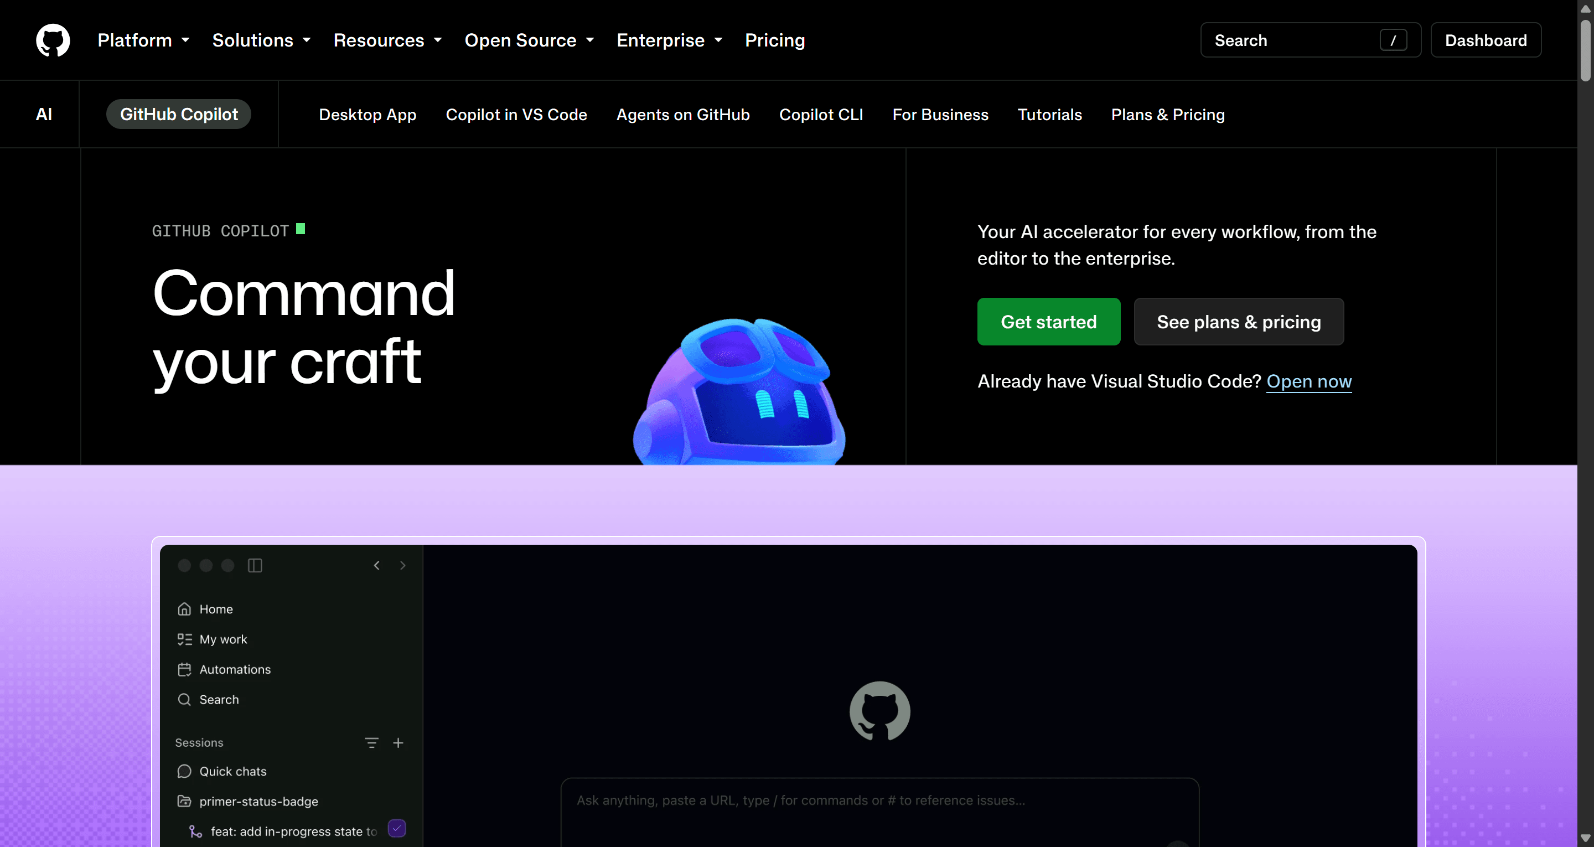Click the Automations calendar icon
This screenshot has width=1594, height=847.
184,669
